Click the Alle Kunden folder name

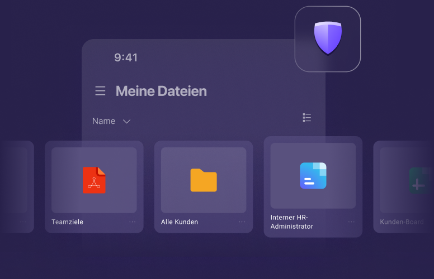click(180, 222)
